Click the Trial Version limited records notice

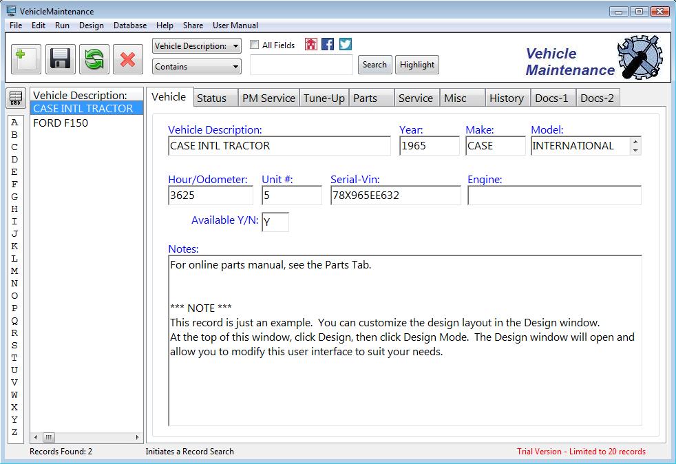[x=581, y=452]
